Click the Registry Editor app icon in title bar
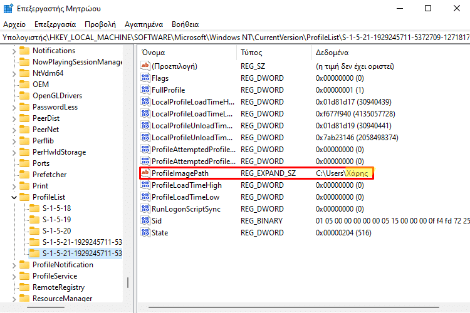The image size is (470, 313). (8, 8)
